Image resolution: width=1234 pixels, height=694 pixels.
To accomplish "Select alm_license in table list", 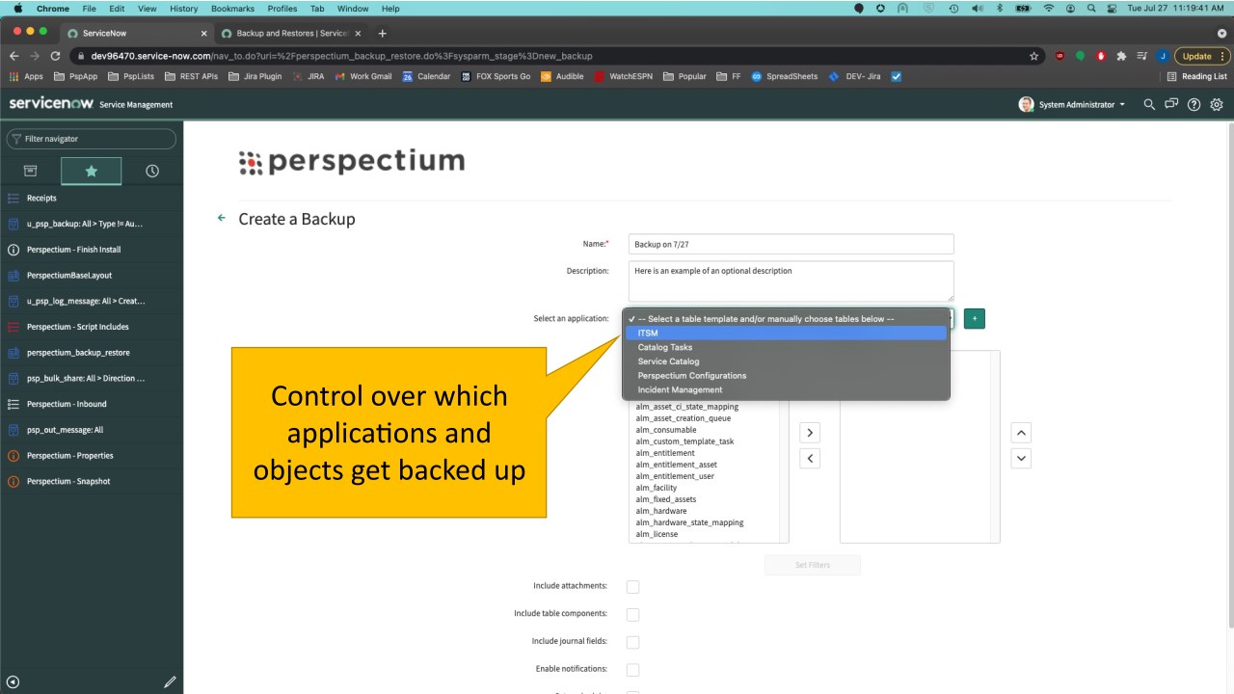I will tap(657, 534).
